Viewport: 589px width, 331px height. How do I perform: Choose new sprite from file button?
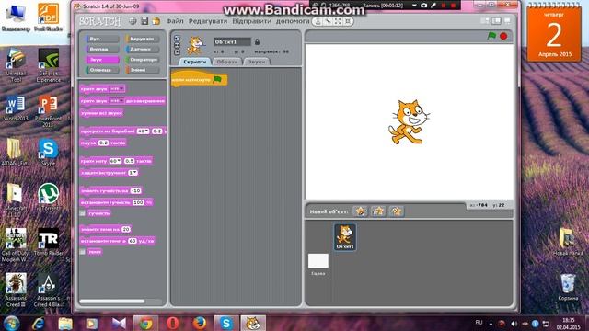(378, 211)
